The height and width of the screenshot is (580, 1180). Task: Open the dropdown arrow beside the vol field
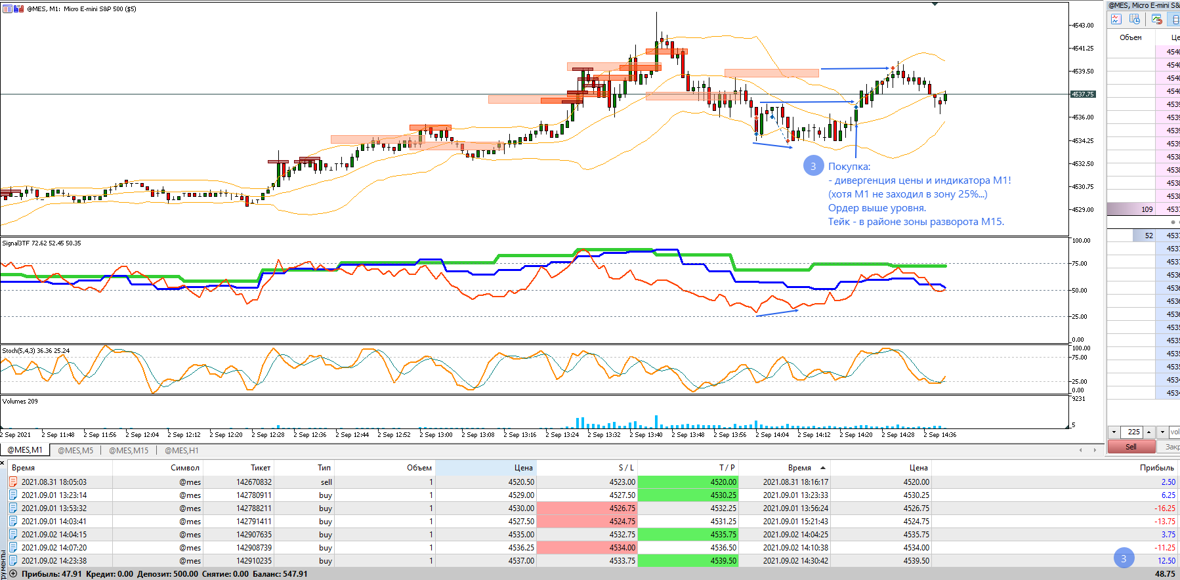point(1162,432)
